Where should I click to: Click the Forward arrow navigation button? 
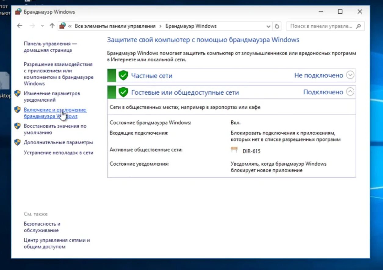coord(32,26)
